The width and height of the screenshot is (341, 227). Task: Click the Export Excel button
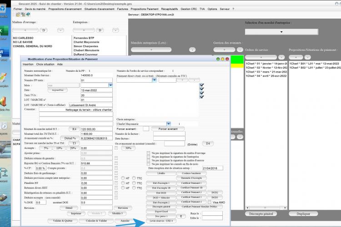click(161, 212)
